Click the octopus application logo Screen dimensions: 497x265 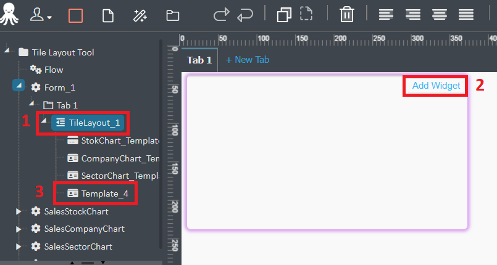(x=9, y=14)
